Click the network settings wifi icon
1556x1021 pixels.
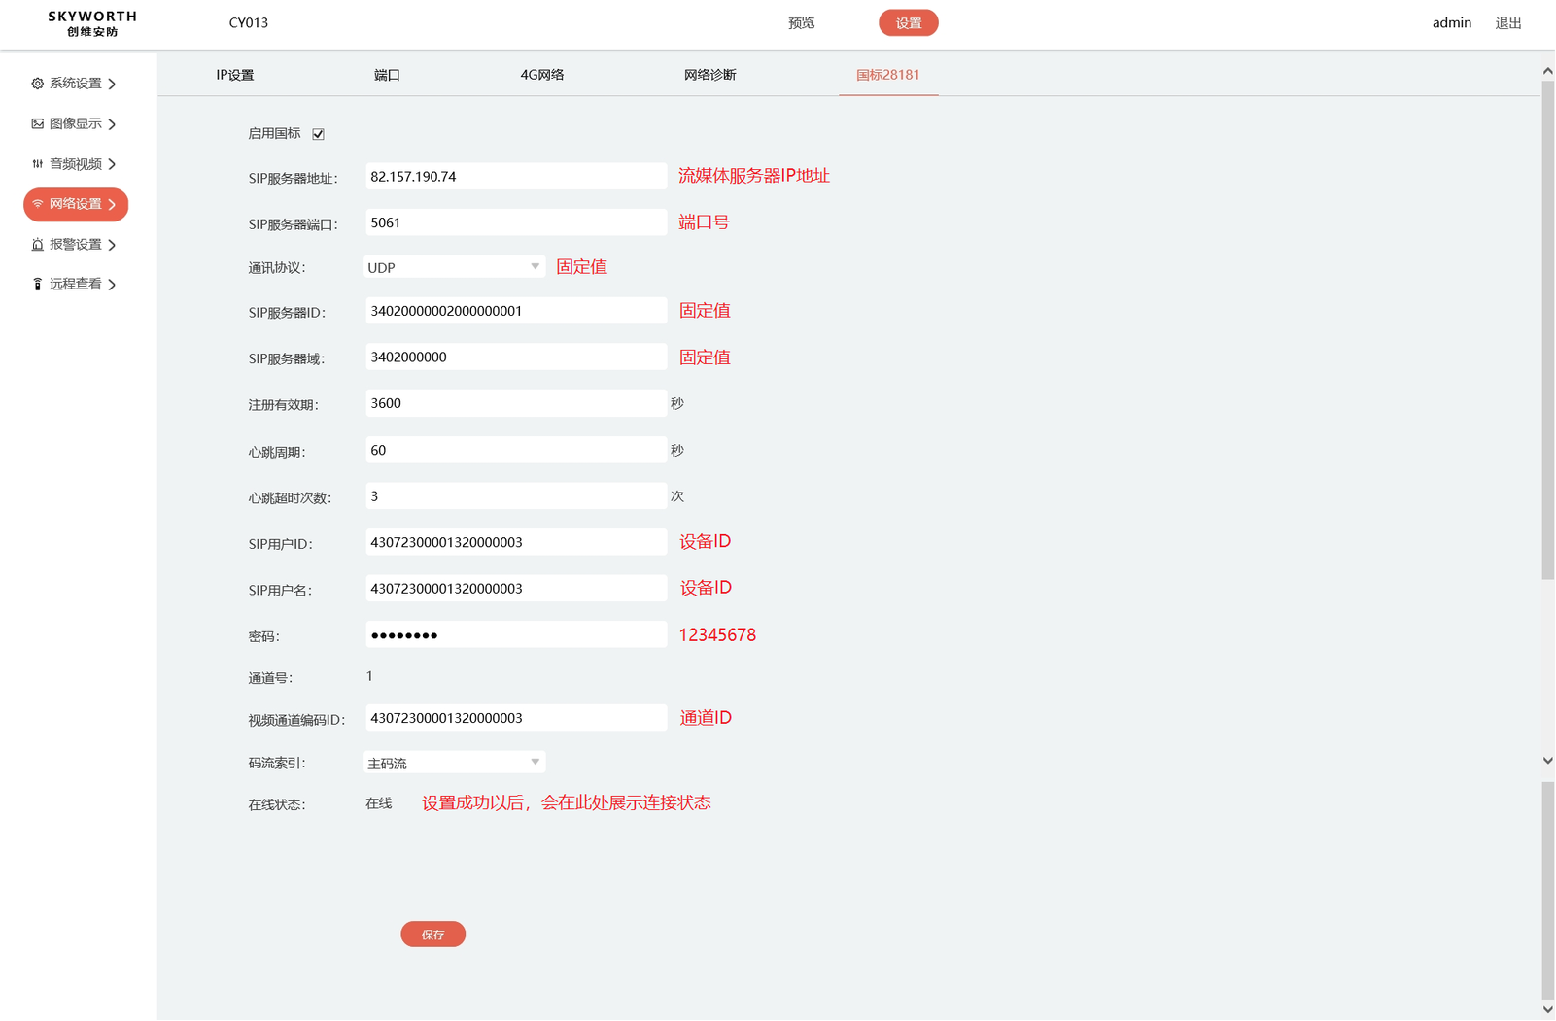[37, 204]
